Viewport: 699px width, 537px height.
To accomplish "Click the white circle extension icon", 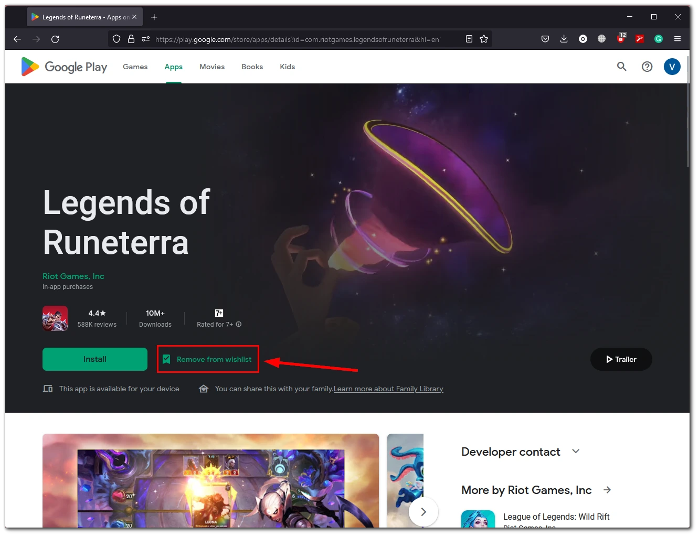I will [583, 39].
